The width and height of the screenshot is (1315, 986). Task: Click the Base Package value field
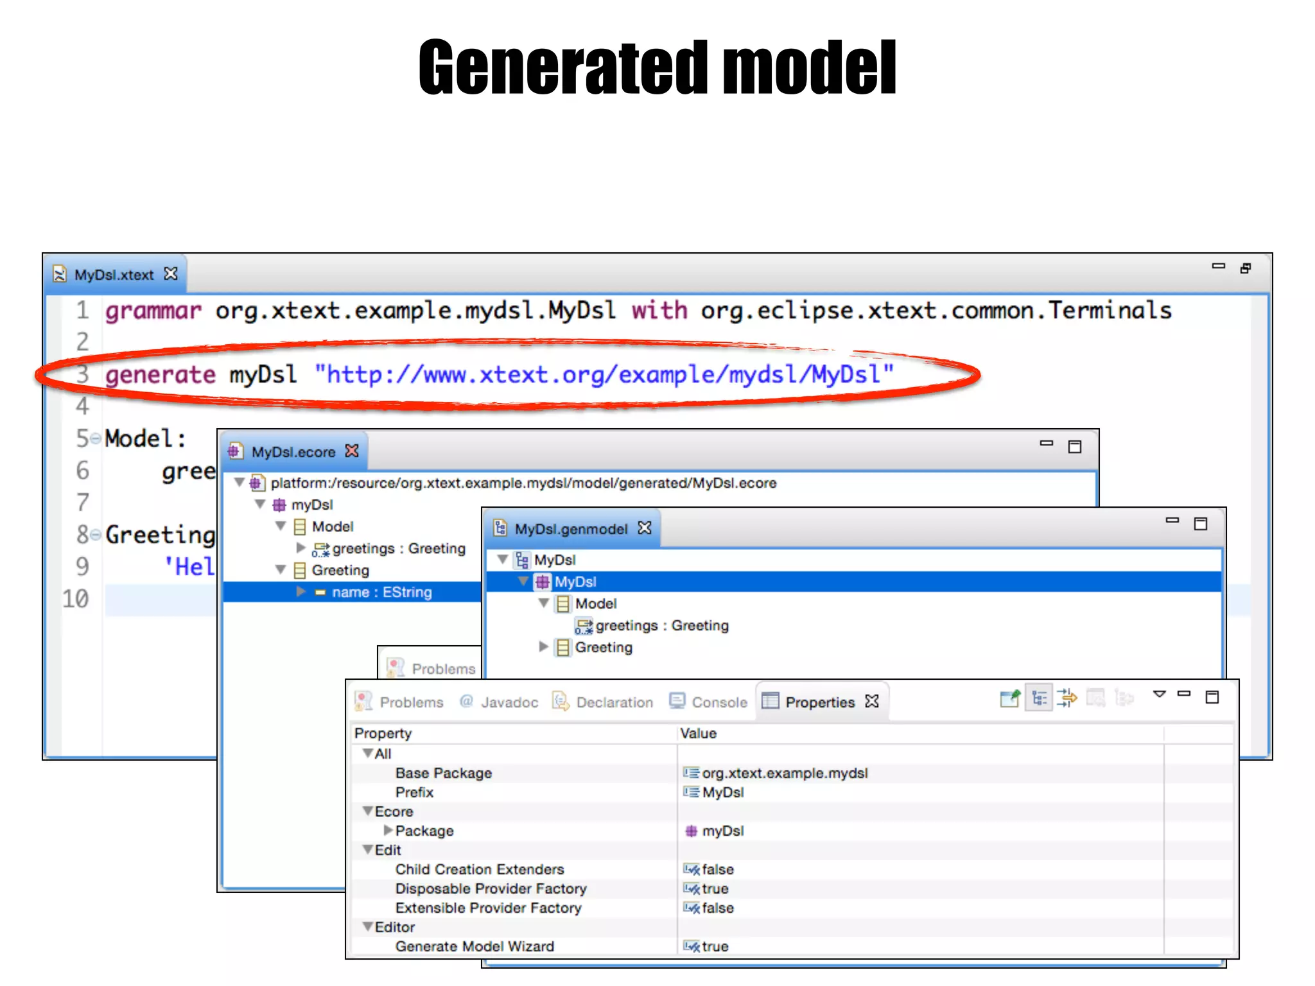point(785,773)
